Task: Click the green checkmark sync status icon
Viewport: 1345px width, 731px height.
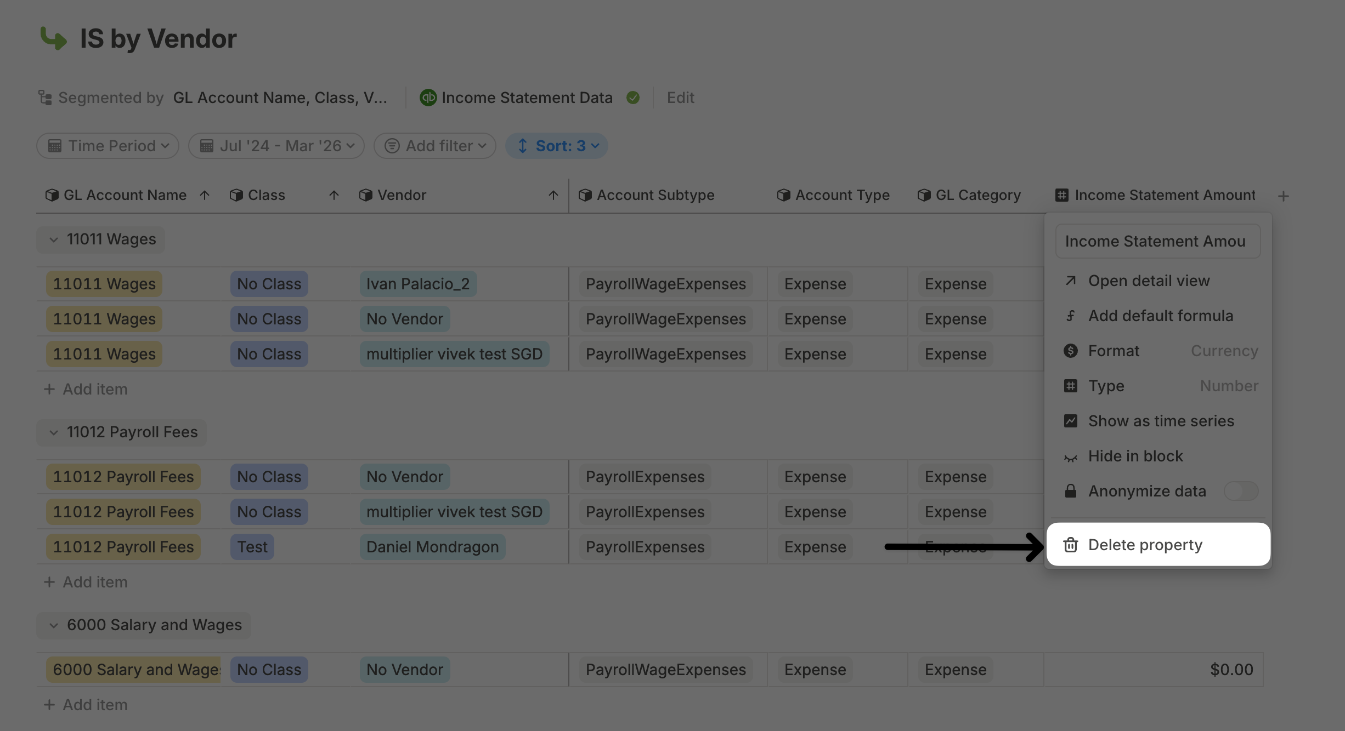Action: click(633, 98)
